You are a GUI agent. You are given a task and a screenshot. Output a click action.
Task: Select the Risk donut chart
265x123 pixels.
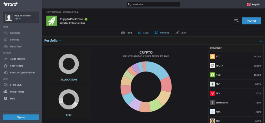point(69,99)
